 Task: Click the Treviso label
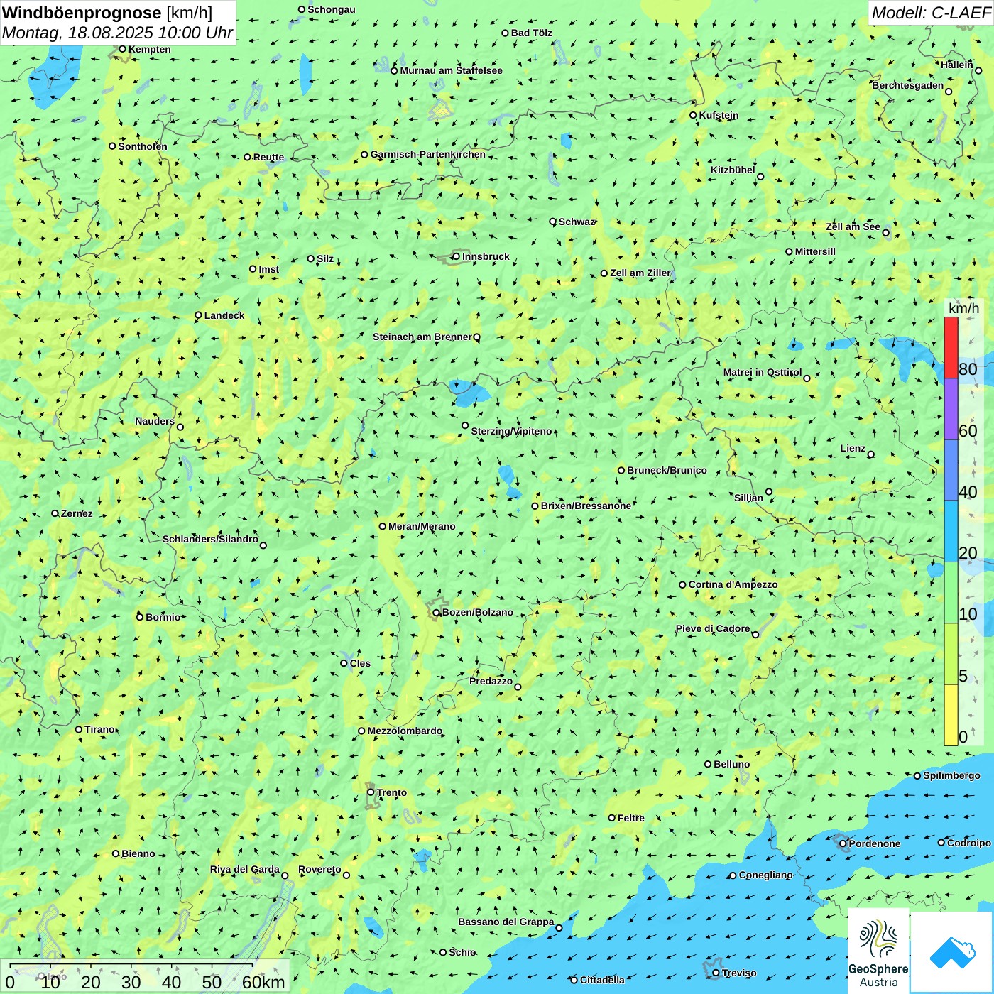coord(739,973)
